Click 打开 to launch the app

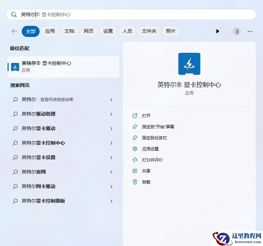(146, 116)
